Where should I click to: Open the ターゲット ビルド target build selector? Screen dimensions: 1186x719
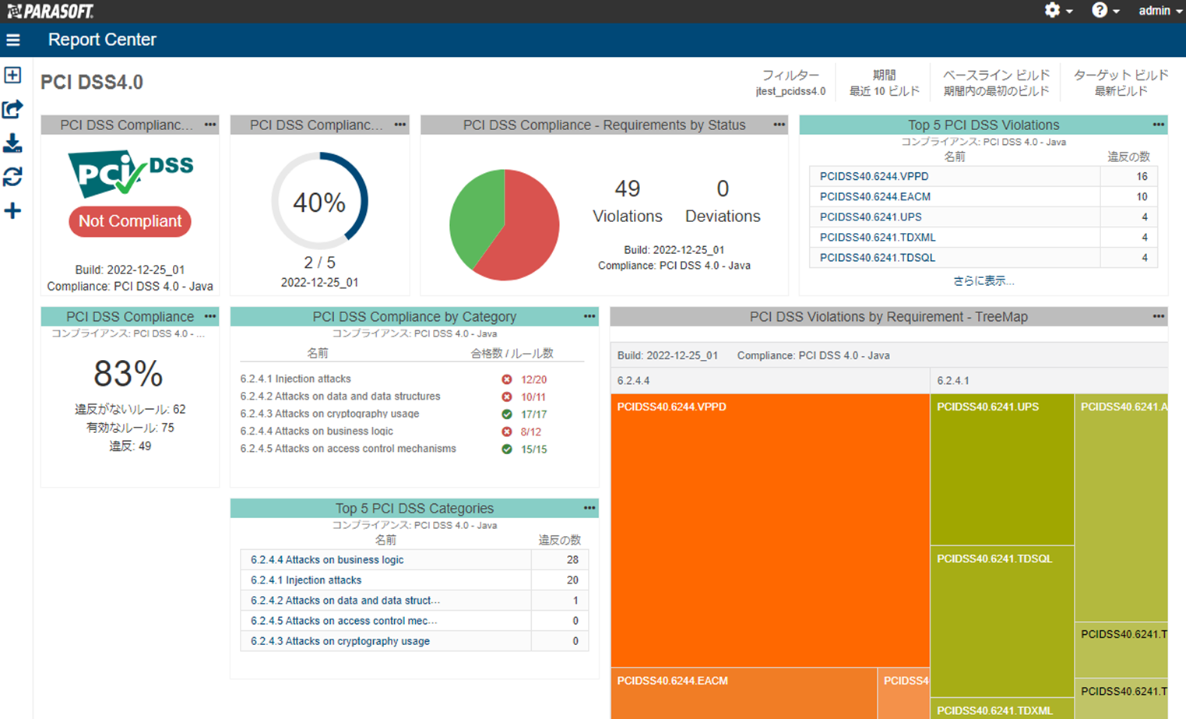pos(1120,83)
